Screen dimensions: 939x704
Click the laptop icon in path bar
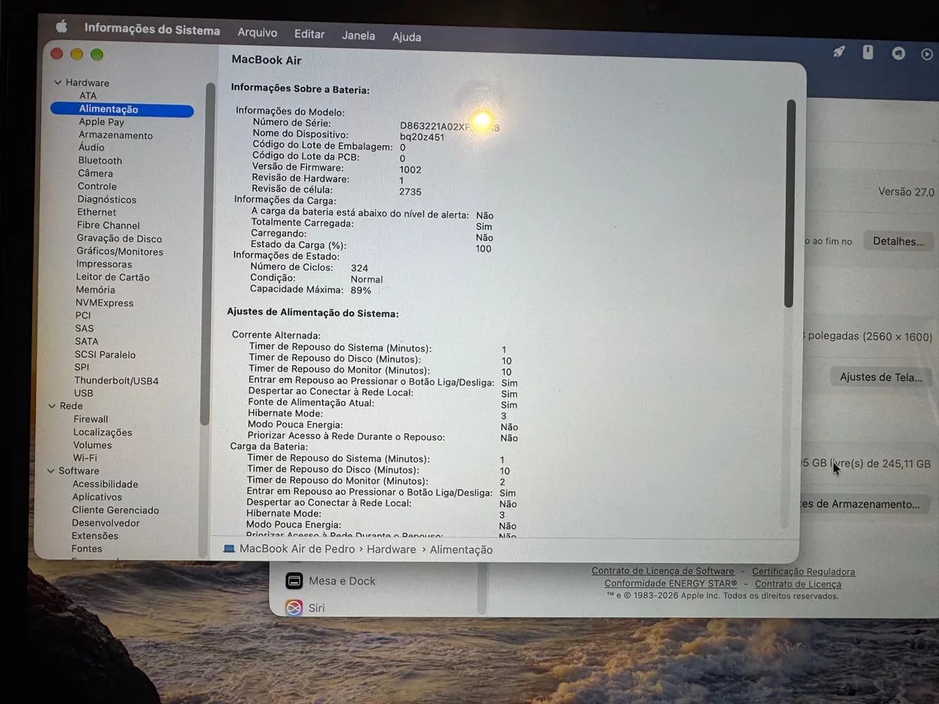click(229, 549)
